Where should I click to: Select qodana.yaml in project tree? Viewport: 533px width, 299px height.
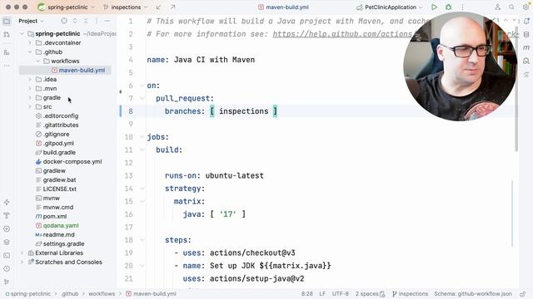pos(61,225)
